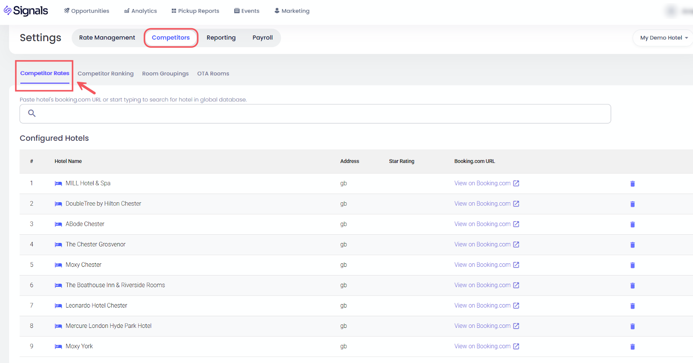Open the OTA Rooms tab
The image size is (693, 363).
coord(213,74)
